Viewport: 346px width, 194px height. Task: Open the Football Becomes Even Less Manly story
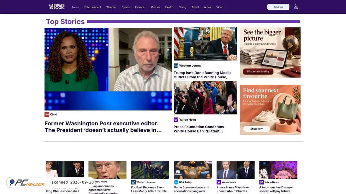[x=149, y=190]
